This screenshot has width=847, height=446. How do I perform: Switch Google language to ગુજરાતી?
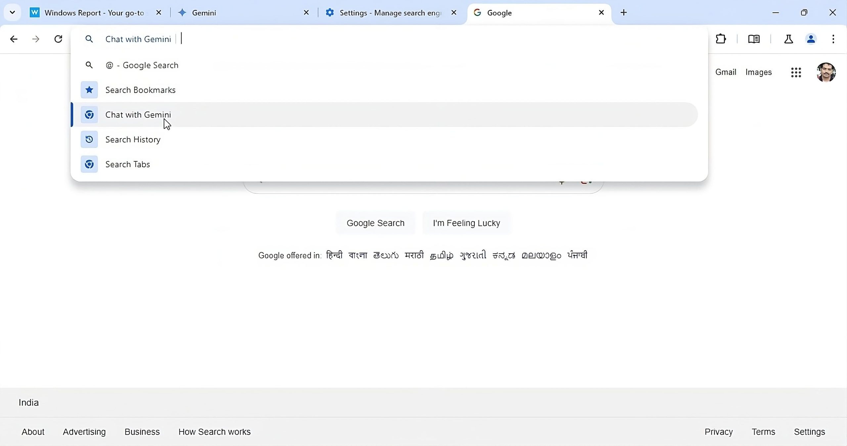coord(473,255)
